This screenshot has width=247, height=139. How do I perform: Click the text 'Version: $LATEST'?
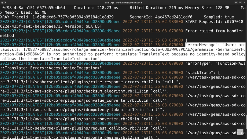[x=83, y=26]
